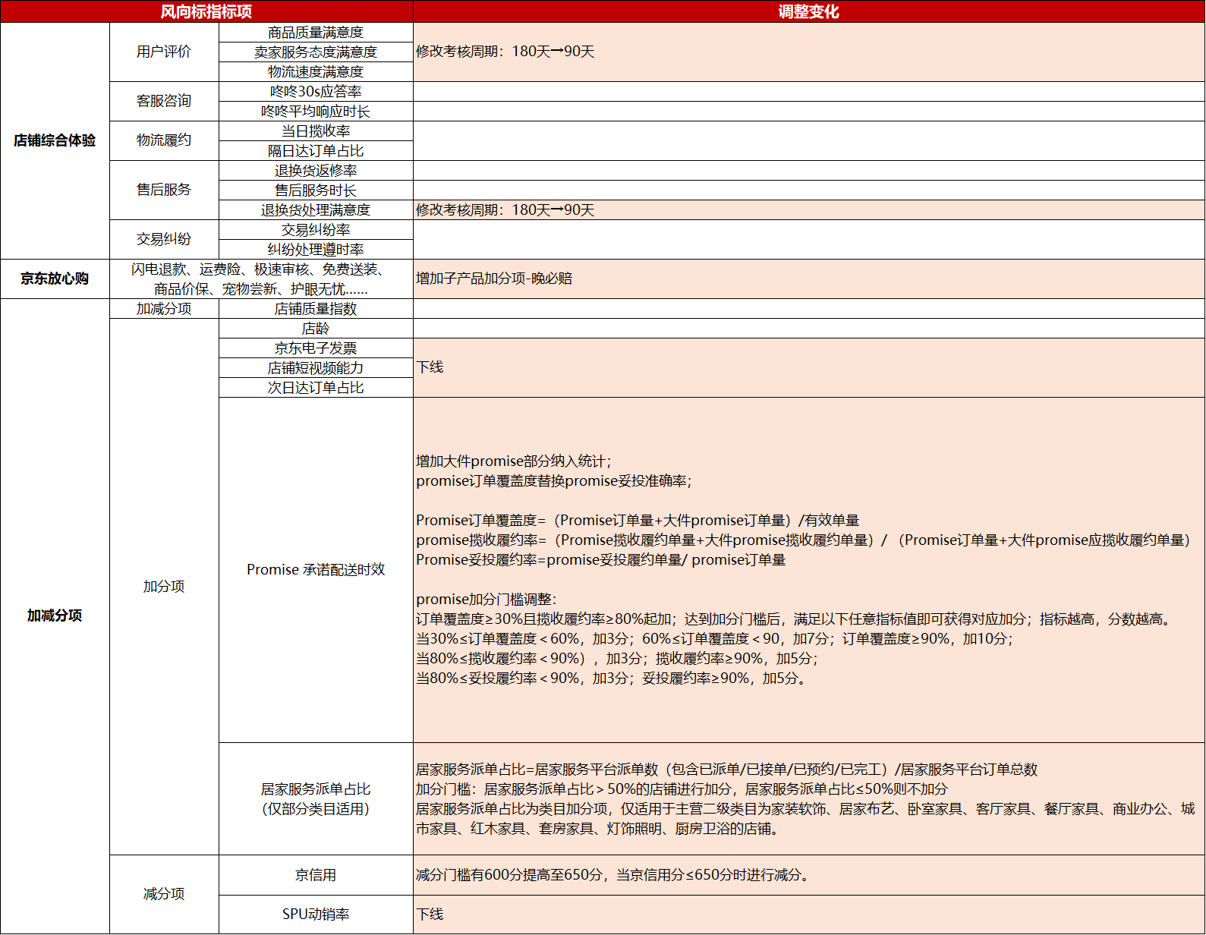Select the 退换货处理满意度 cell

(x=316, y=210)
